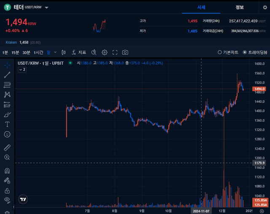270x214 pixels.
Task: Click the 1494.0 current price label
Action: coord(259,89)
